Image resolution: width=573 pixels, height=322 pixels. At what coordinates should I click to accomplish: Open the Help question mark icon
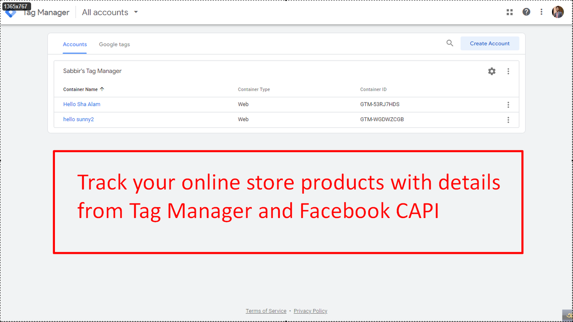click(526, 12)
